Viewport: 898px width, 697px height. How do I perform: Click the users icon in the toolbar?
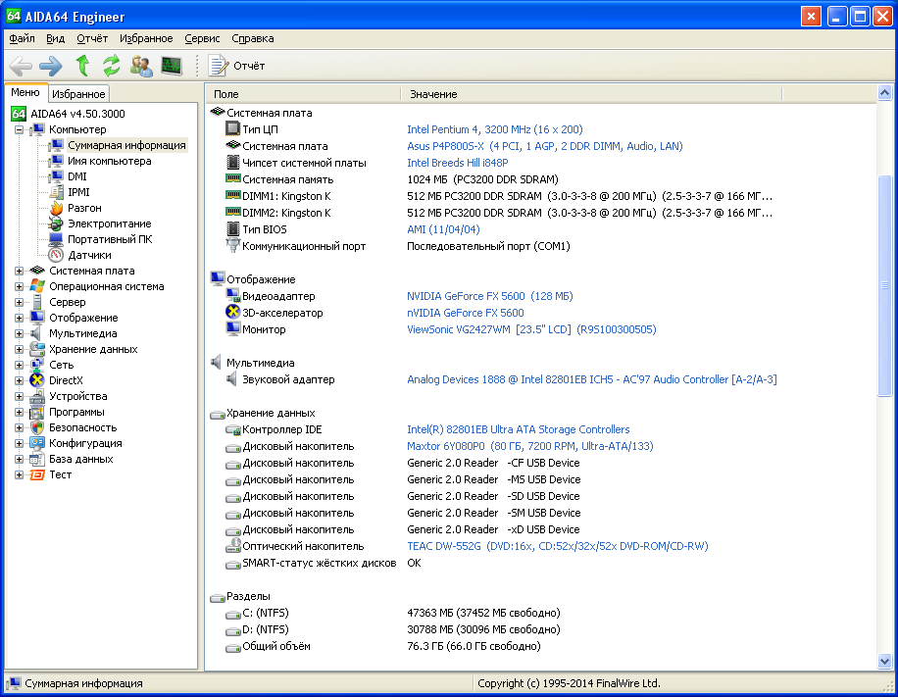click(141, 66)
